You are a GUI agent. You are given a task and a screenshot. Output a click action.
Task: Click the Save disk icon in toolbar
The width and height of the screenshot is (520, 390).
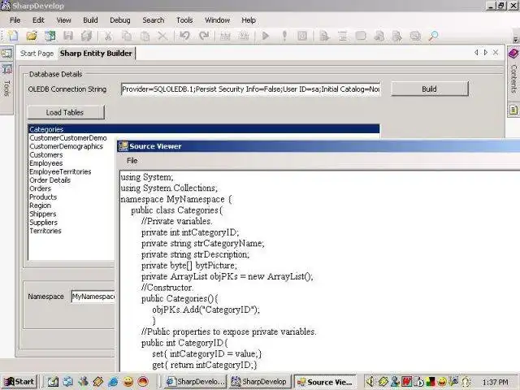[68, 36]
